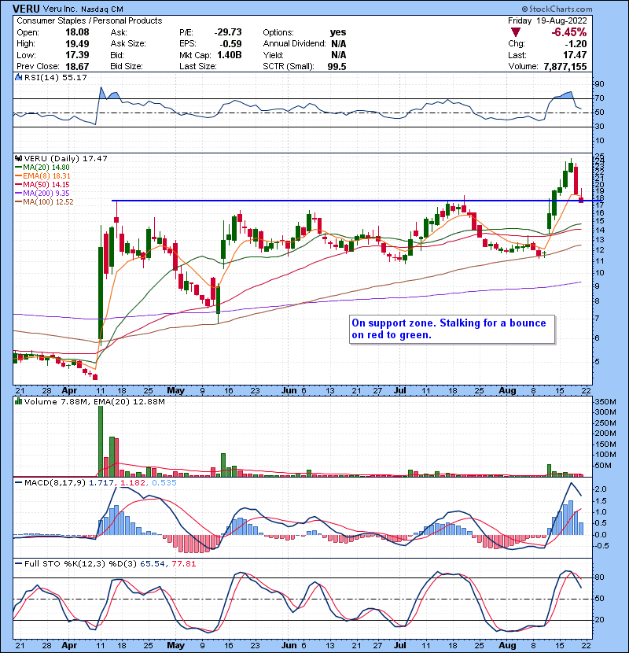The width and height of the screenshot is (629, 653).
Task: Click the Consumer Staples / Personal Products label
Action: click(x=90, y=20)
